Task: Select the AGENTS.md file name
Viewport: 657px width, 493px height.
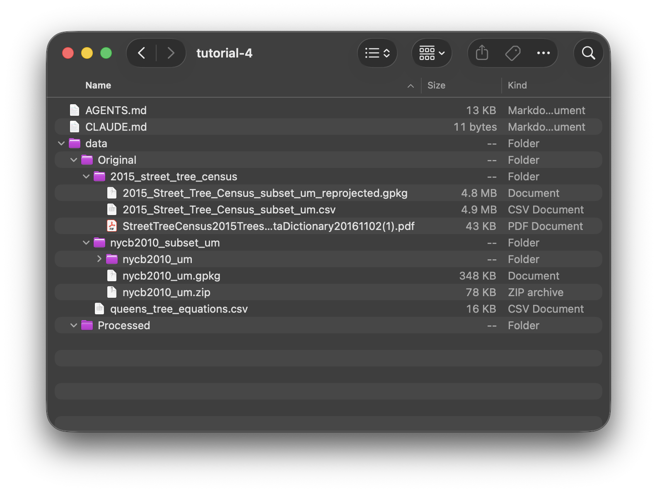Action: [x=116, y=110]
